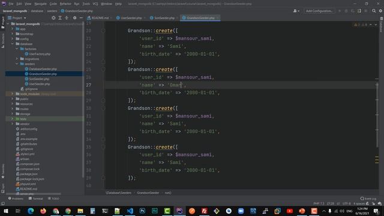Click the PHP 7.3 language level in status bar
This screenshot has width=384, height=216.
pyautogui.click(x=319, y=203)
